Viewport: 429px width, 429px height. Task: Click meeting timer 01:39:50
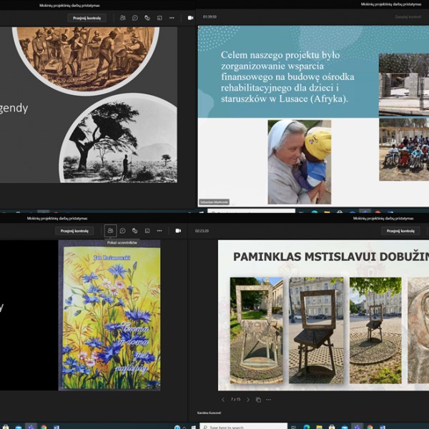point(209,16)
